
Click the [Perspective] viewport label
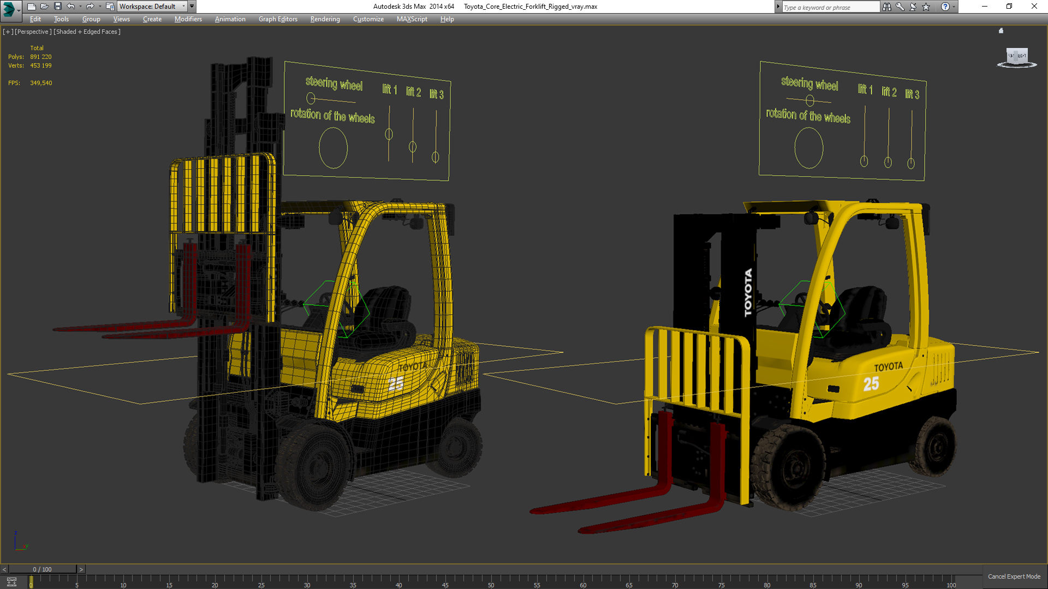pyautogui.click(x=33, y=32)
